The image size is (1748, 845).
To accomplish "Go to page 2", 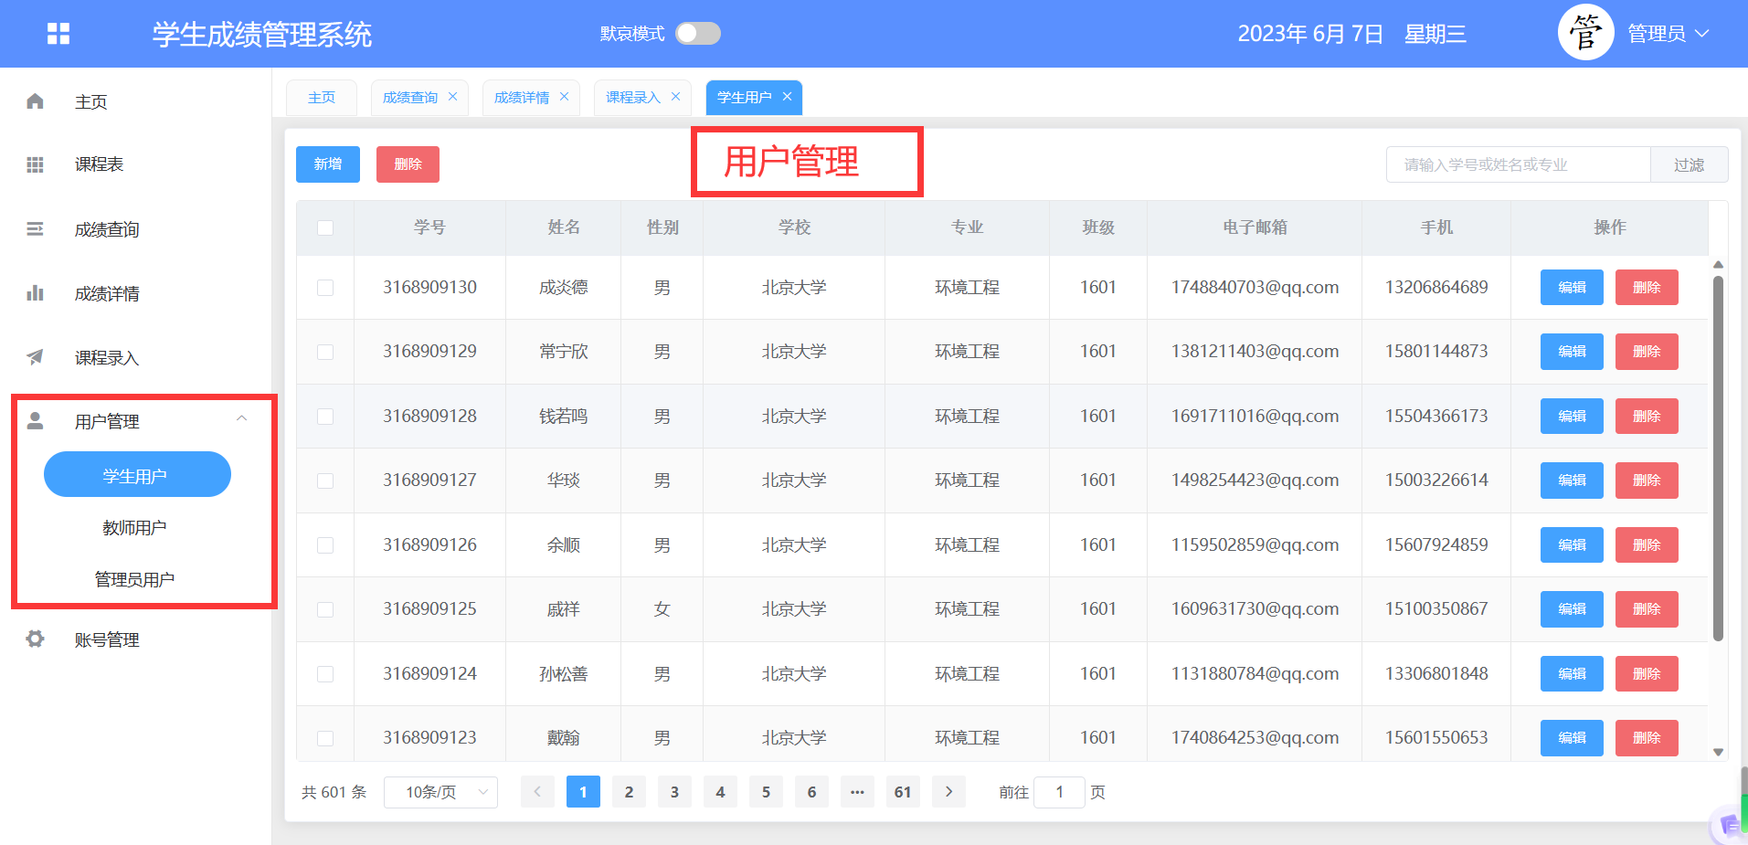I will pos(629,792).
